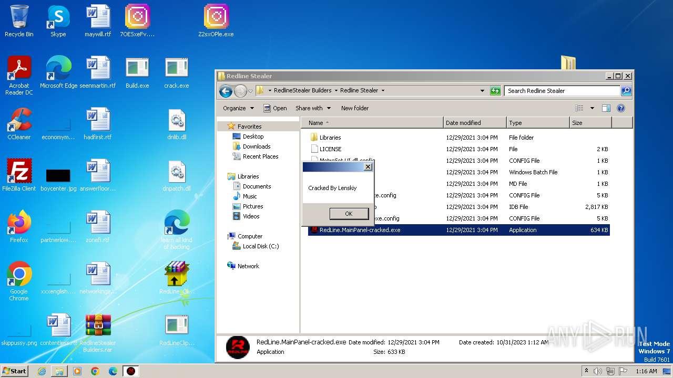
Task: Open the Recycle Bin desktop icon
Action: tap(19, 21)
